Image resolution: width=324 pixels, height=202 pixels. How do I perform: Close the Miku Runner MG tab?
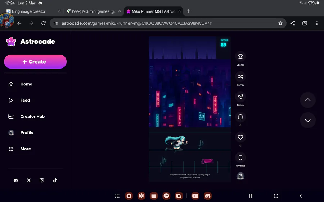pyautogui.click(x=179, y=11)
